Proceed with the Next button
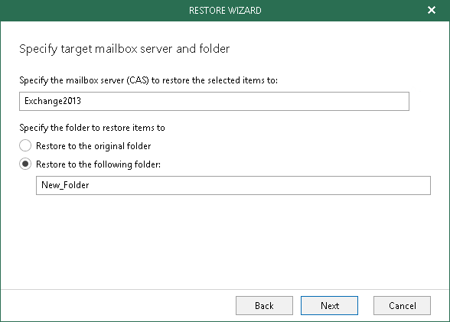Image resolution: width=450 pixels, height=322 pixels. (329, 306)
